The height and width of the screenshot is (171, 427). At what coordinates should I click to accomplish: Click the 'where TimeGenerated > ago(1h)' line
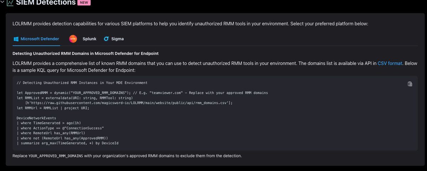pyautogui.click(x=48, y=123)
